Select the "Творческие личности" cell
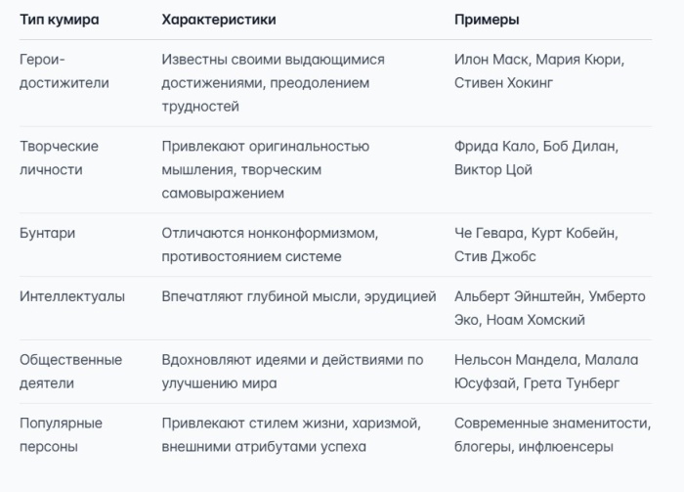 [x=60, y=158]
